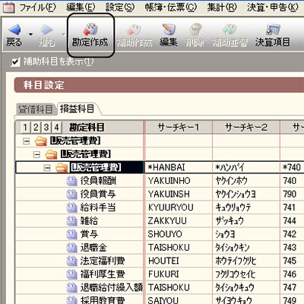The width and height of the screenshot is (304, 304).
Task: Click the サーチキー2 column header
Action: 246,128
